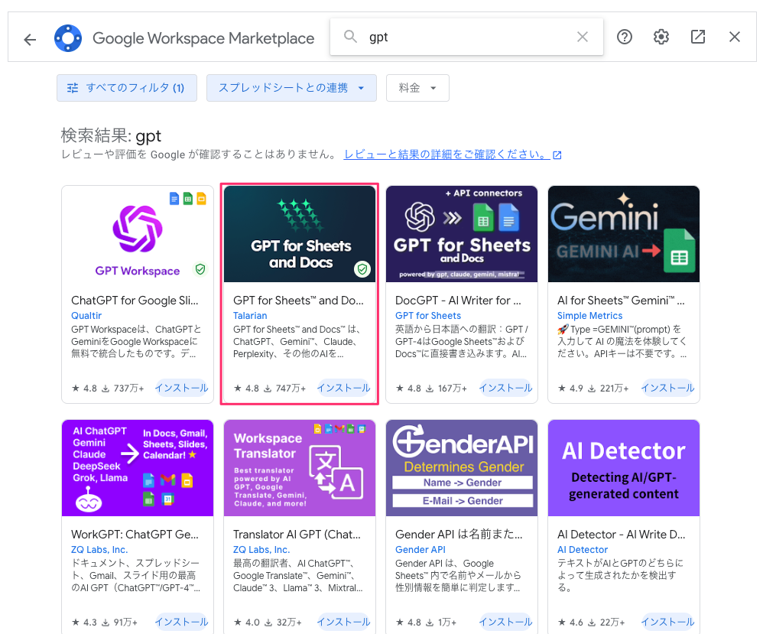Click the search field containing gpt
Image resolution: width=763 pixels, height=634 pixels.
466,37
